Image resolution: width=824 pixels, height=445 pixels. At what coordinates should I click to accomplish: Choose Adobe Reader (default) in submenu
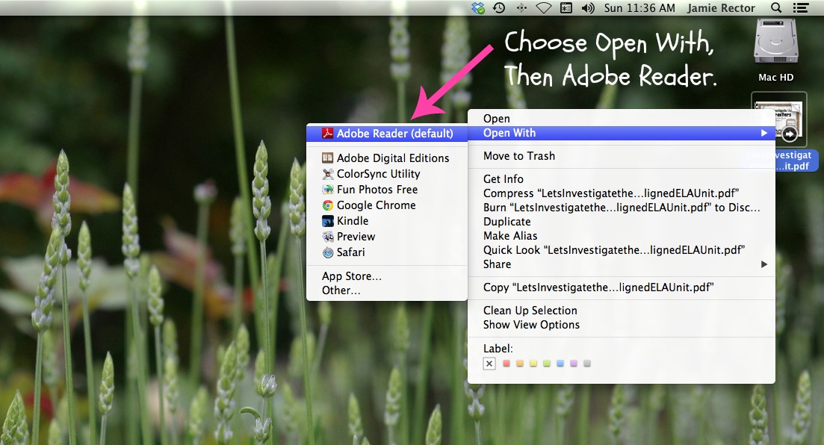(x=387, y=134)
